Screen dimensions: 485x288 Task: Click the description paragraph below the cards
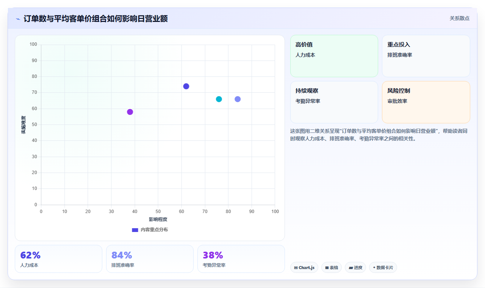click(x=380, y=135)
